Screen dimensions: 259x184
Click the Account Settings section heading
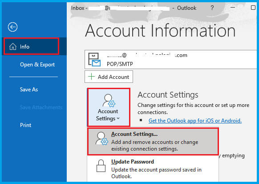pos(168,95)
